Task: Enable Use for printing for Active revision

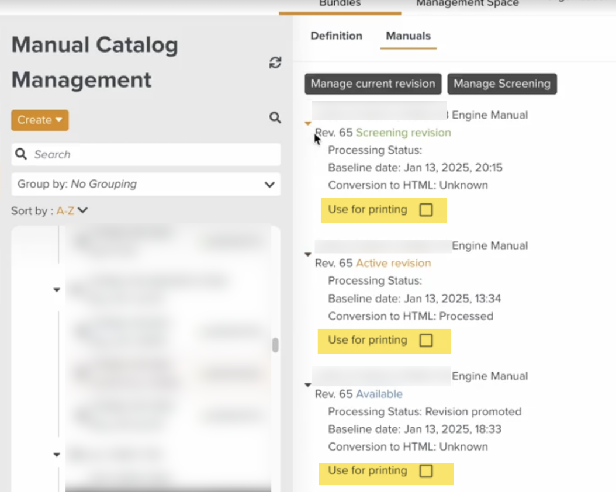Action: (426, 341)
